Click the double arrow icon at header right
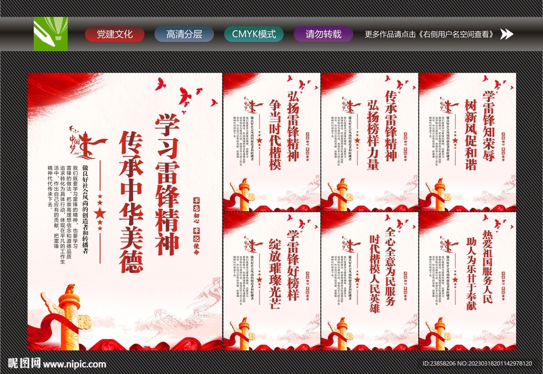543x374 pixels. [x=506, y=34]
